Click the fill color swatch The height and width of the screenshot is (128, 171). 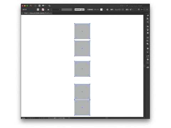(38, 10)
